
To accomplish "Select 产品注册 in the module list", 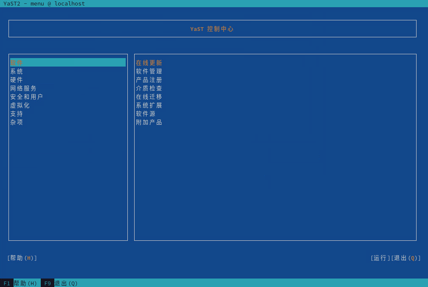I will pyautogui.click(x=149, y=80).
